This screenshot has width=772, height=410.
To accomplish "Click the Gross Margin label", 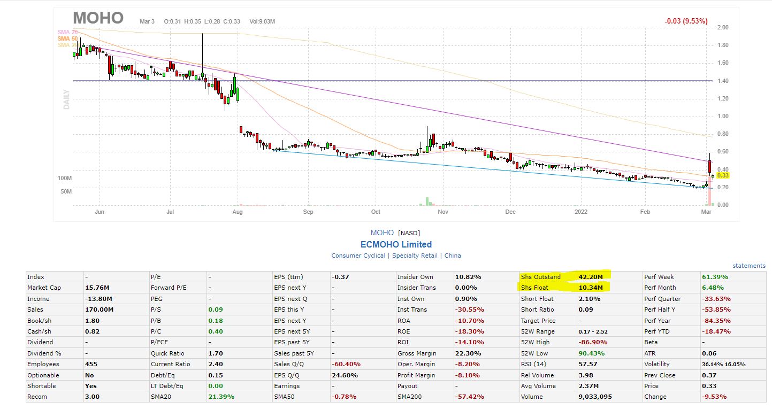I will click(x=417, y=353).
